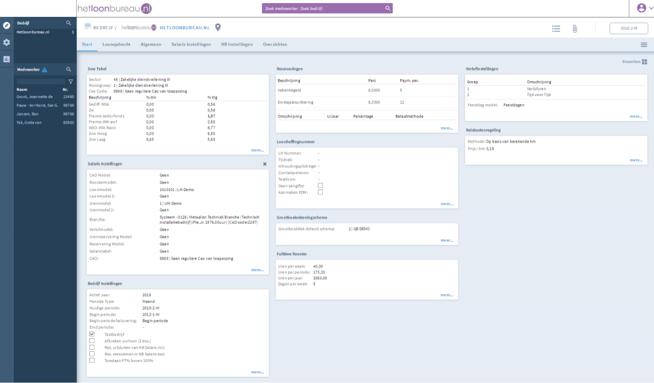
Task: Click the compass dashboard icon in sidebar
Action: coord(7,25)
